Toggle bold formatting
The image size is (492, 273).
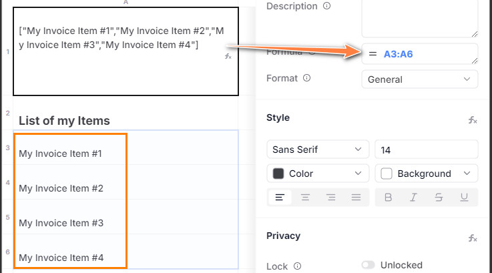coord(388,197)
